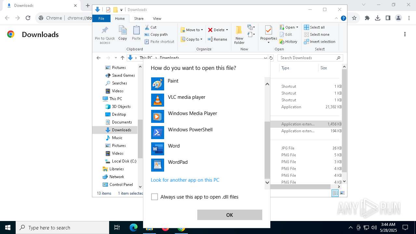The width and height of the screenshot is (416, 234).
Task: Click Pin to Quick access icon
Action: [x=105, y=35]
